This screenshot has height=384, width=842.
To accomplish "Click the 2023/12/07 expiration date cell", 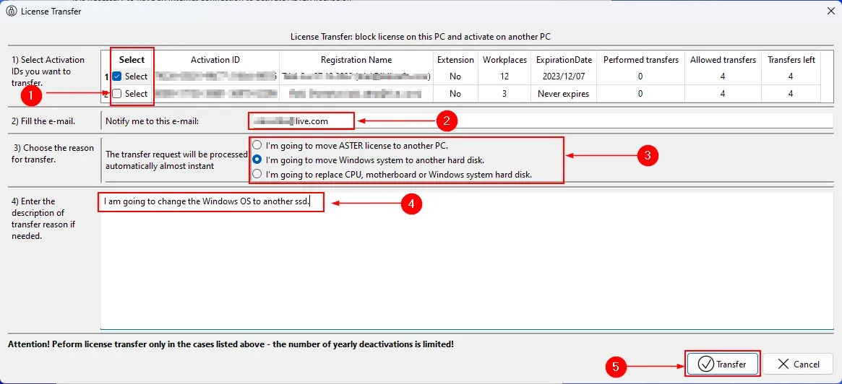I will click(564, 77).
